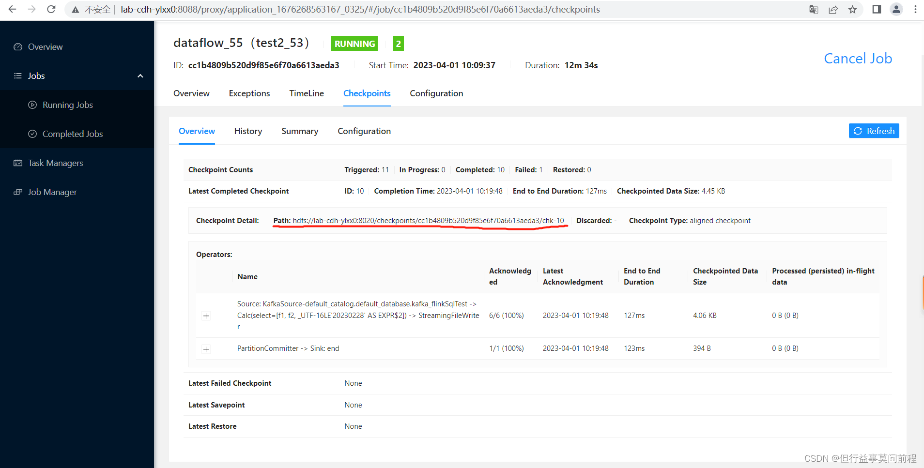Click the browser back arrow
924x468 pixels.
click(x=13, y=9)
